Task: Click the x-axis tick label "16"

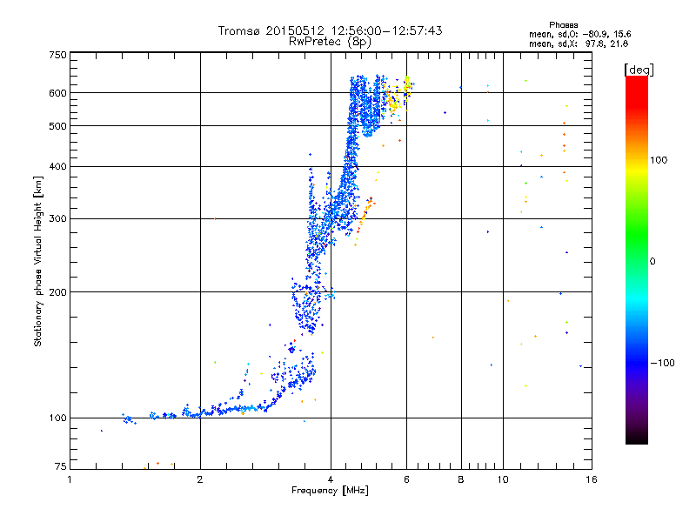Action: (592, 479)
